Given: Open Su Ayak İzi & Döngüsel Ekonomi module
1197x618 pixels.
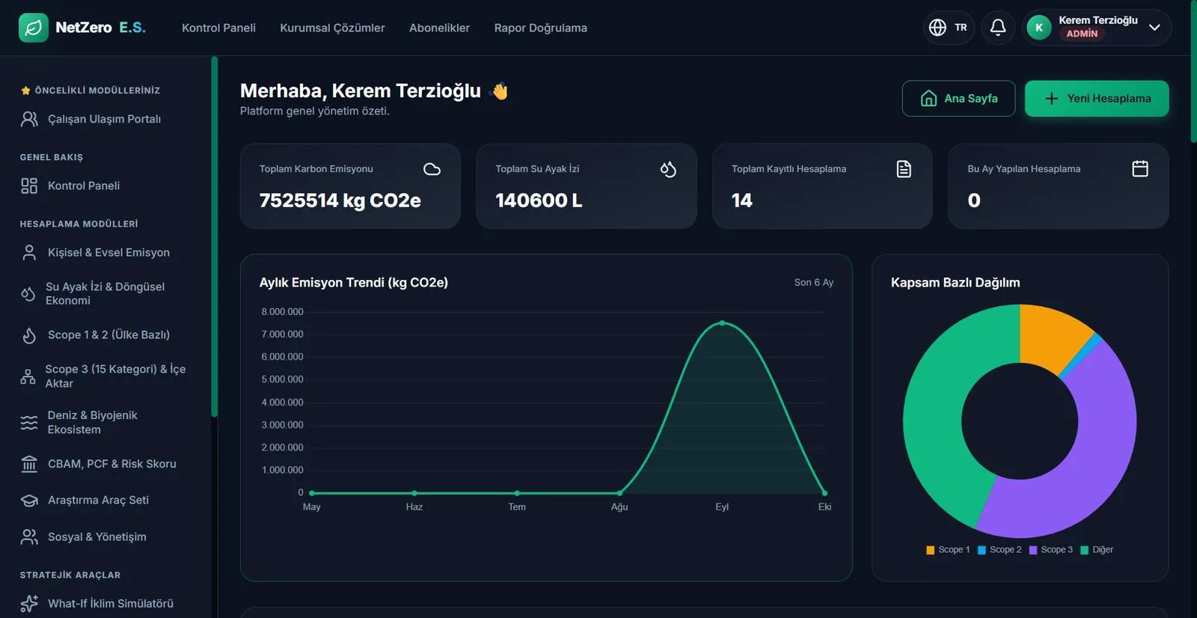Looking at the screenshot, I should [106, 294].
